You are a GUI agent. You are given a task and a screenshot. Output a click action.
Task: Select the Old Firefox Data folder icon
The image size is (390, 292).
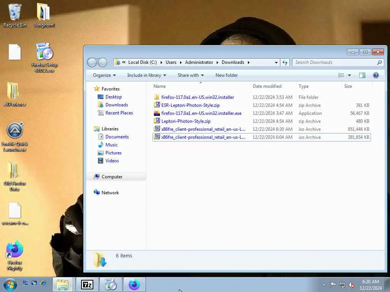[15, 176]
